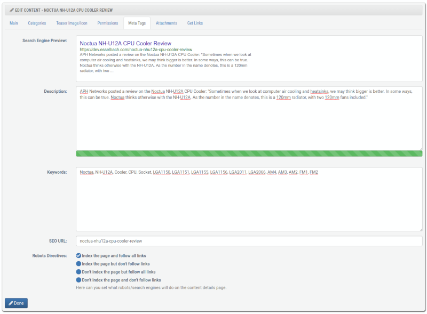This screenshot has width=427, height=314.
Task: Click the Search Engine Preview label
Action: coord(45,41)
